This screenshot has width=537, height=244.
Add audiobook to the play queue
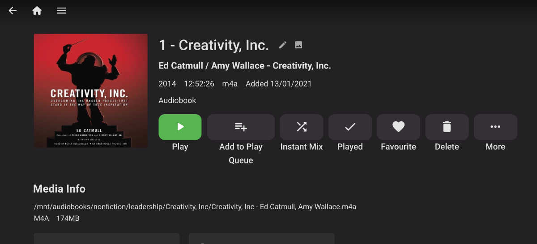click(241, 127)
